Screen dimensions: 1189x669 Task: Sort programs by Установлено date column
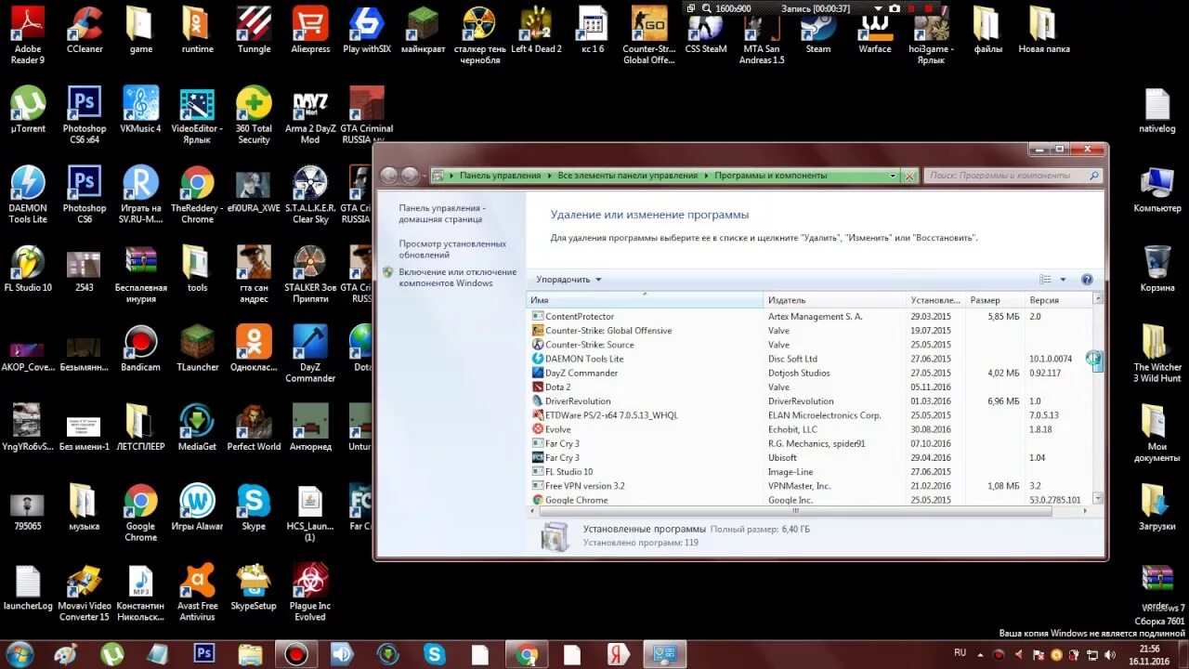[936, 300]
